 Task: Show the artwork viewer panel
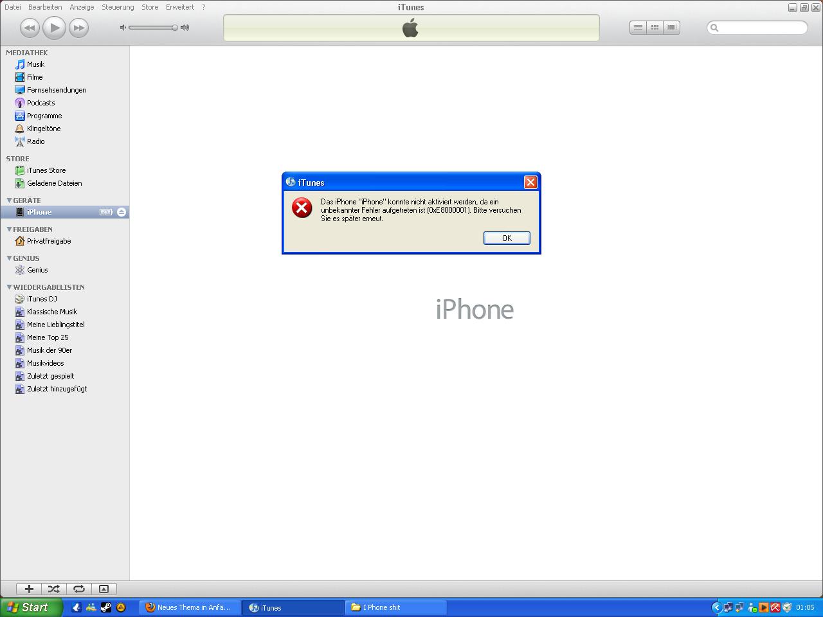coord(104,589)
